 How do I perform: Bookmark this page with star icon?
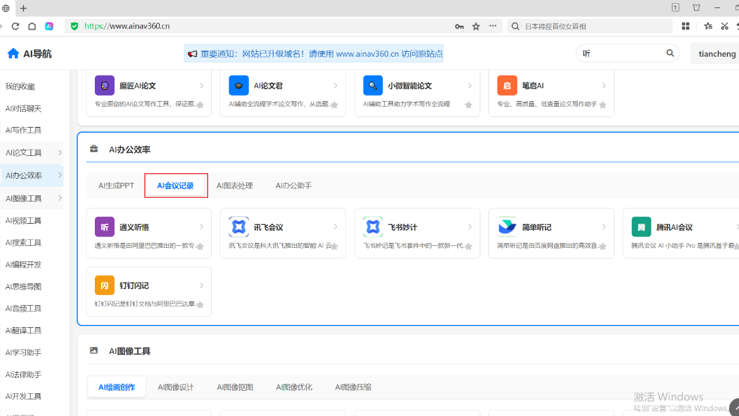[476, 26]
